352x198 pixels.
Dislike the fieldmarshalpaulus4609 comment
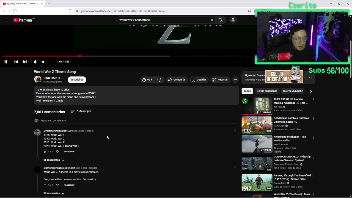pos(57,152)
